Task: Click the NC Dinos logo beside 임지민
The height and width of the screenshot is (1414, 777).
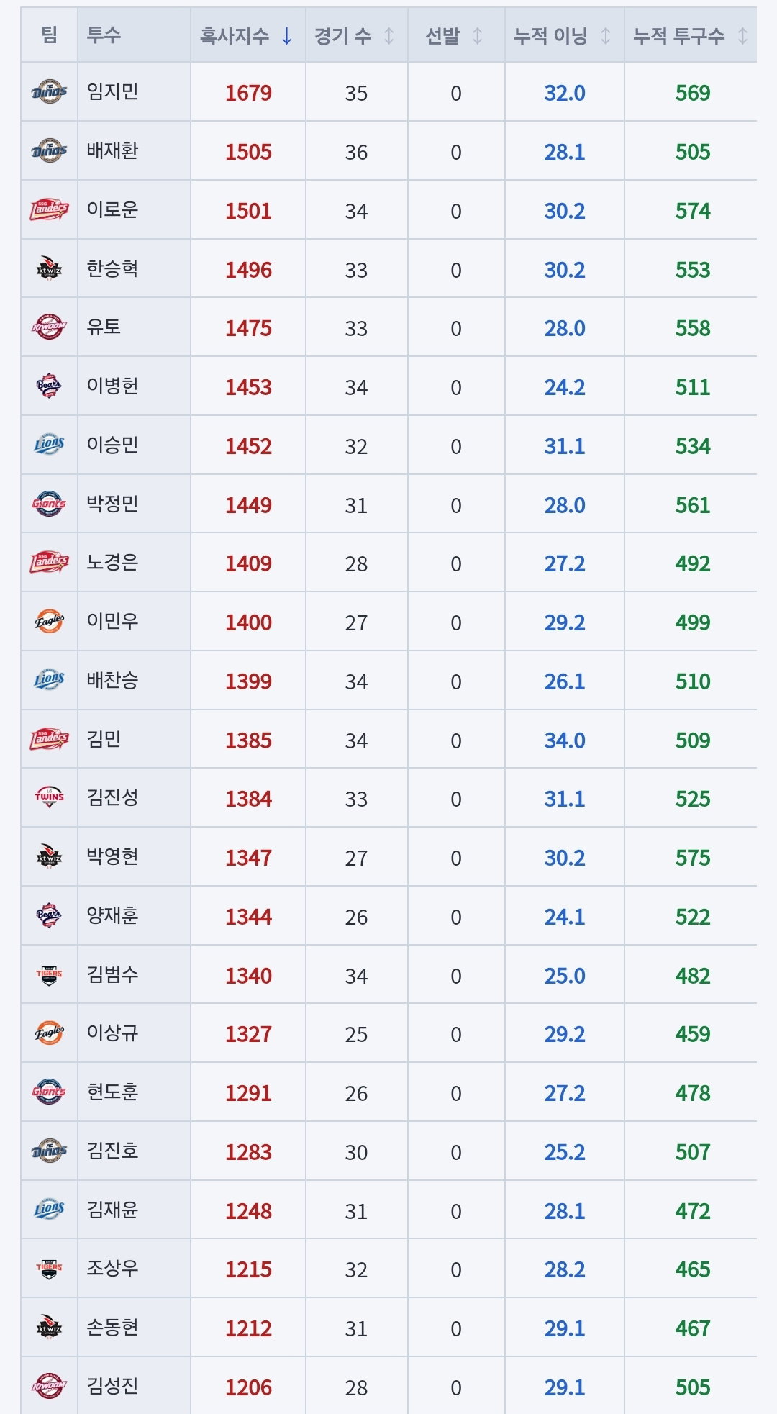Action: click(49, 91)
